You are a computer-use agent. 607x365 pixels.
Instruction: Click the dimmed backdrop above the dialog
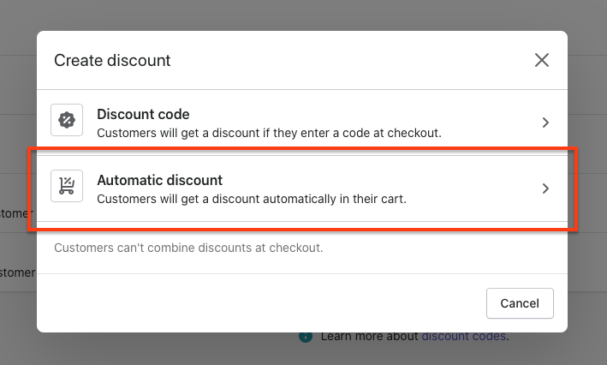pyautogui.click(x=302, y=15)
